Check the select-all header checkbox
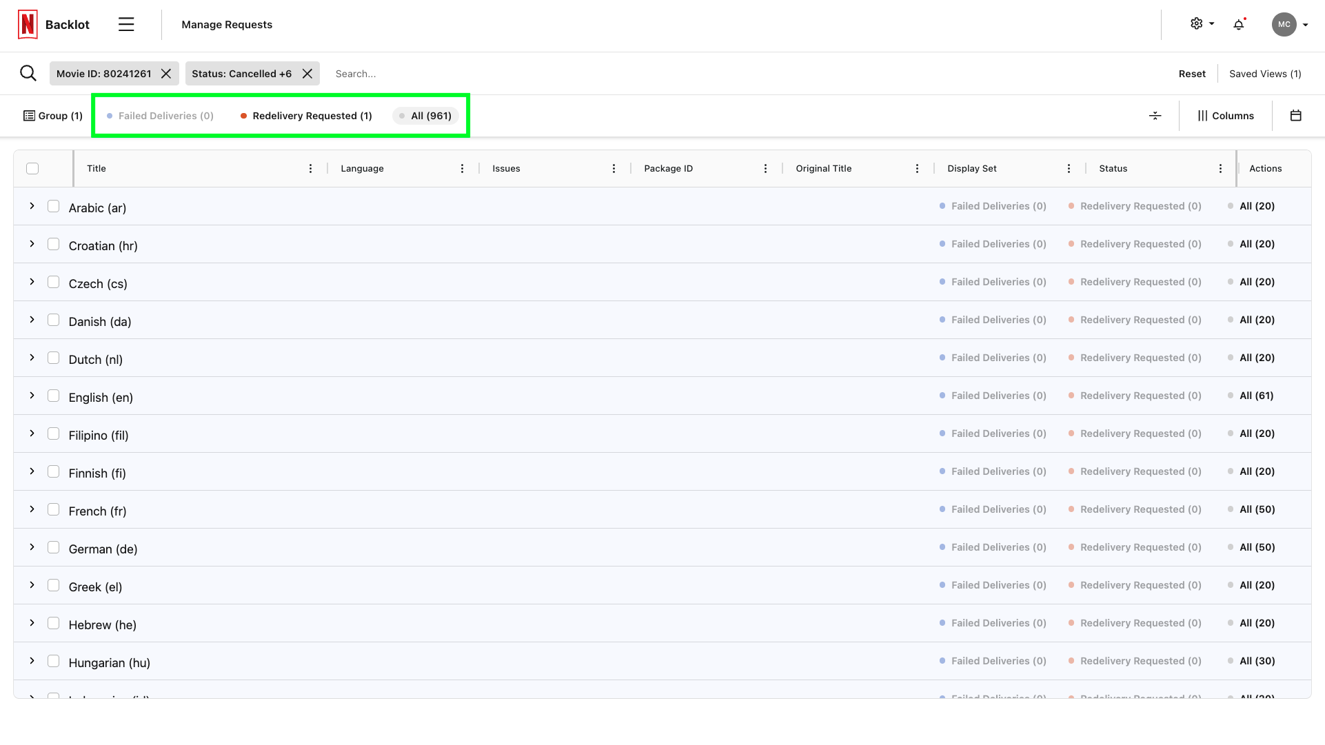 coord(32,169)
